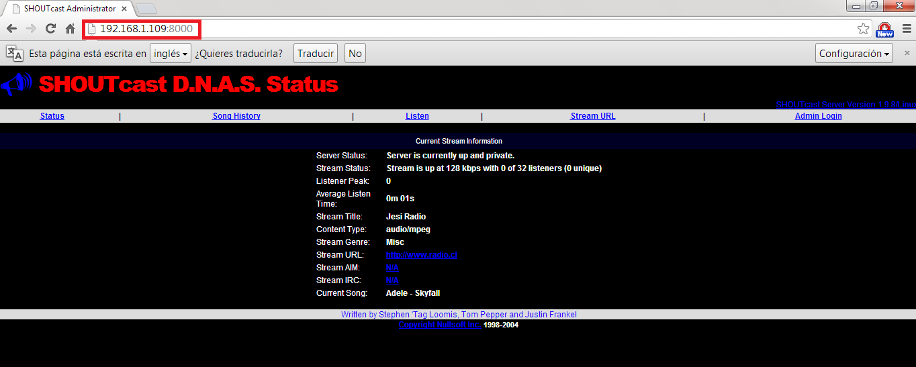Decline translation with the No button
The image size is (916, 367).
[355, 53]
